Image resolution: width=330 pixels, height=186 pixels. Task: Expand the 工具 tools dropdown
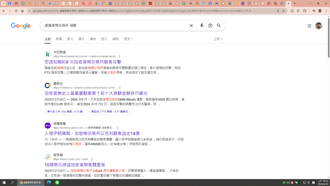click(x=218, y=39)
